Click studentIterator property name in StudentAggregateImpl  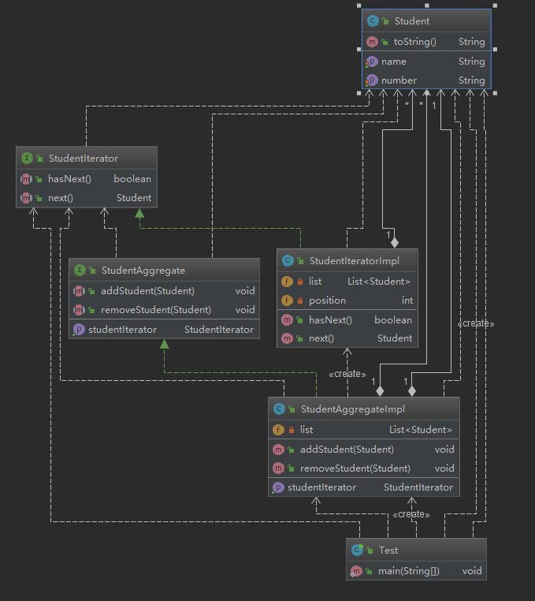[x=321, y=487]
